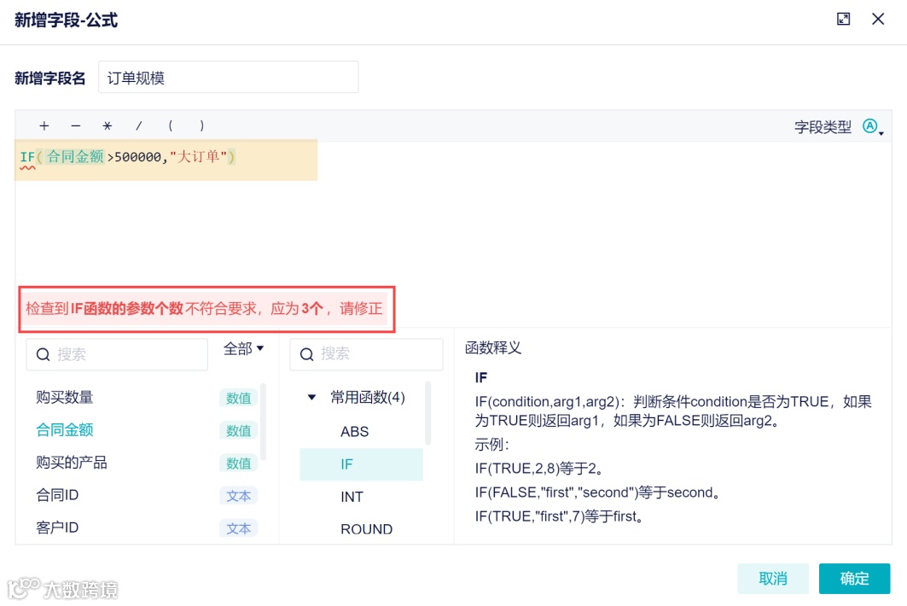Insert a left parenthesis from the toolbar
907x606 pixels.
(x=170, y=125)
